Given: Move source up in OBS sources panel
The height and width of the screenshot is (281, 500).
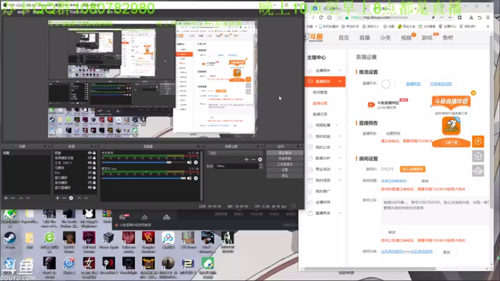Looking at the screenshot, I should coord(79,198).
